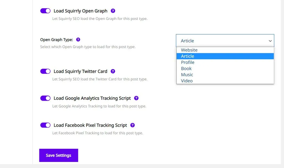
Task: Pick Book in the Open Graph list
Action: pos(225,68)
